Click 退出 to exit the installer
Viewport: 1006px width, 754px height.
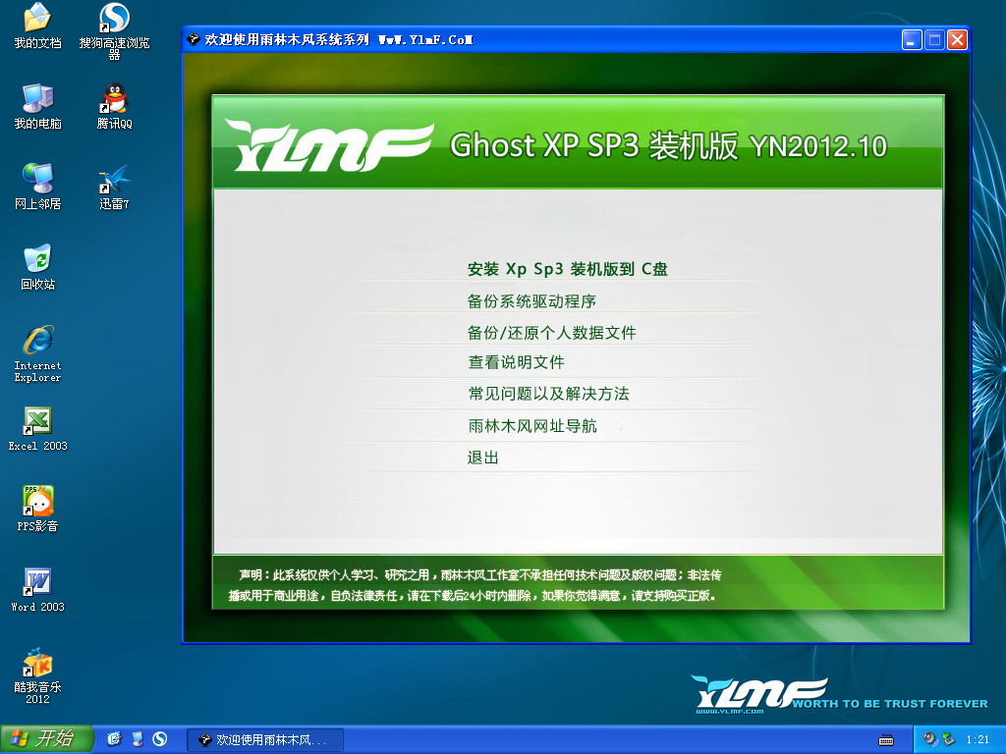click(x=482, y=458)
